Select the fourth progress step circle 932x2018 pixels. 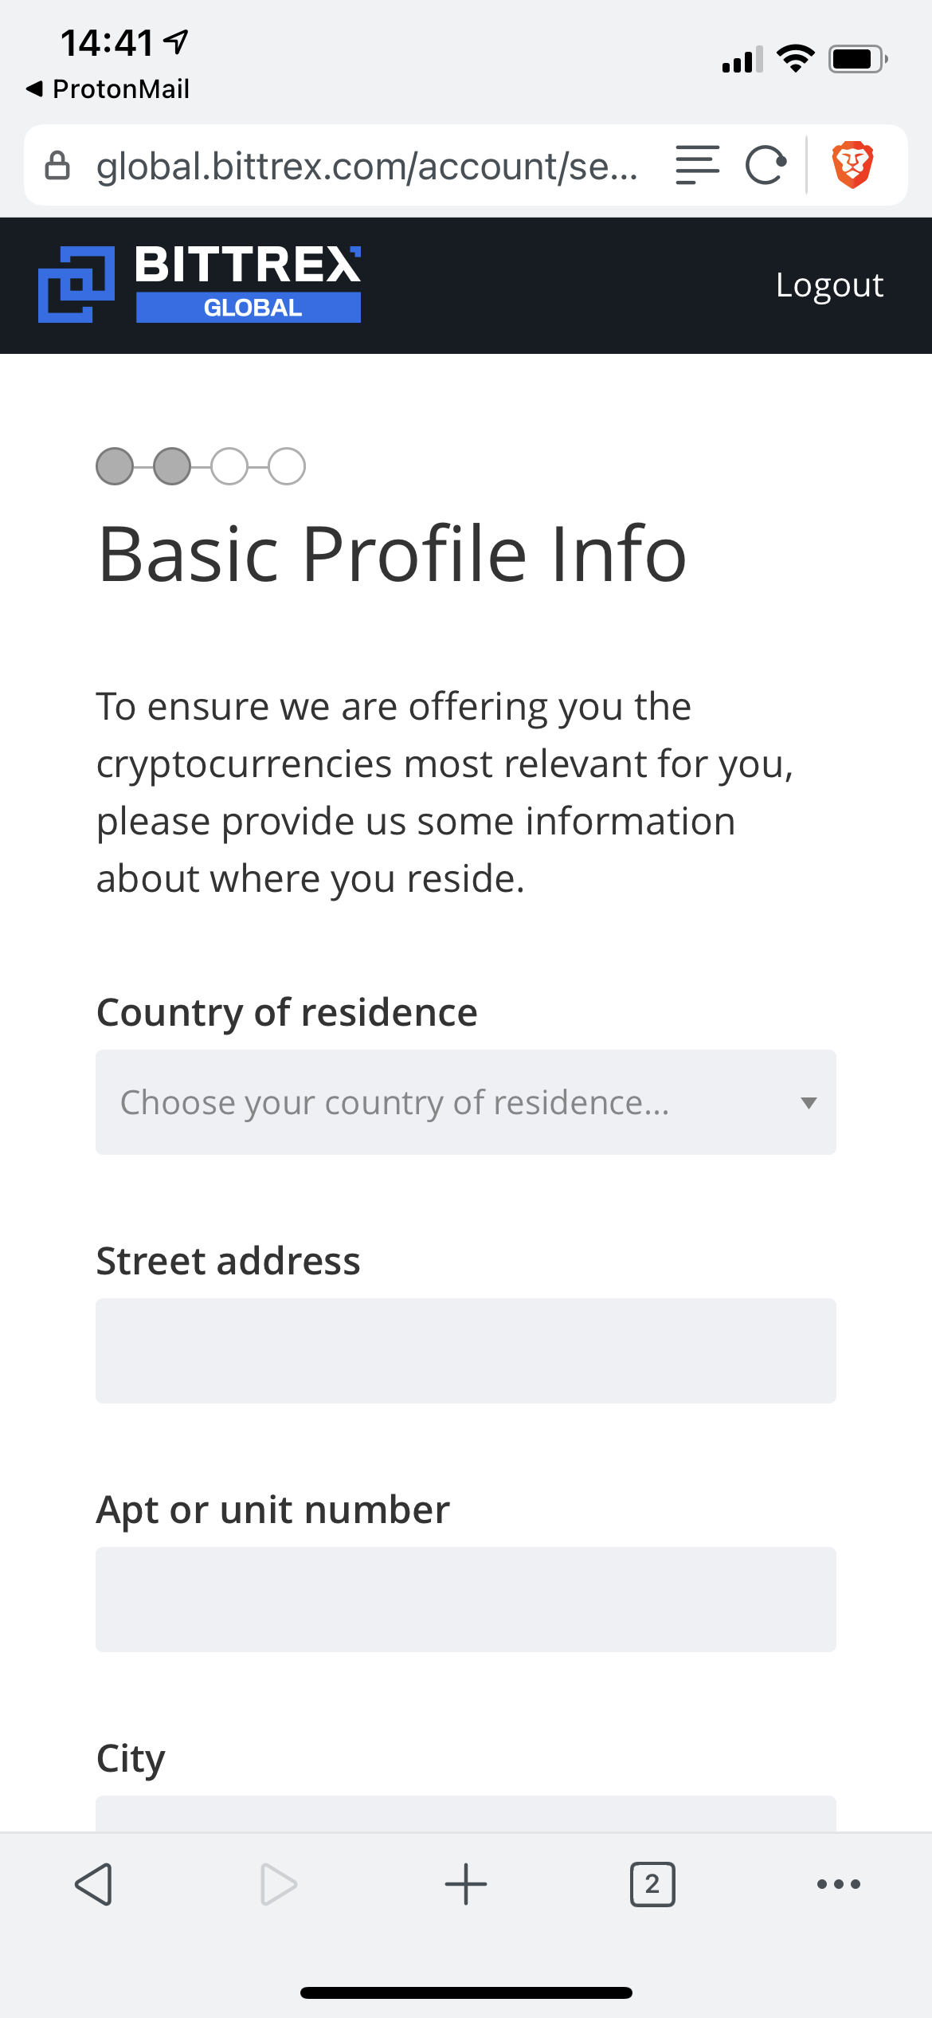pyautogui.click(x=287, y=466)
